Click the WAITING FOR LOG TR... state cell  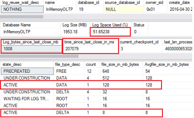pos(26,99)
